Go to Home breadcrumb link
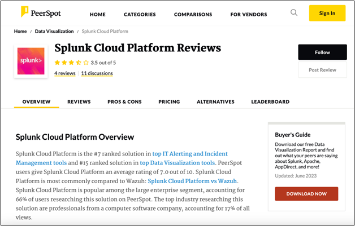355x226 pixels. click(x=20, y=32)
